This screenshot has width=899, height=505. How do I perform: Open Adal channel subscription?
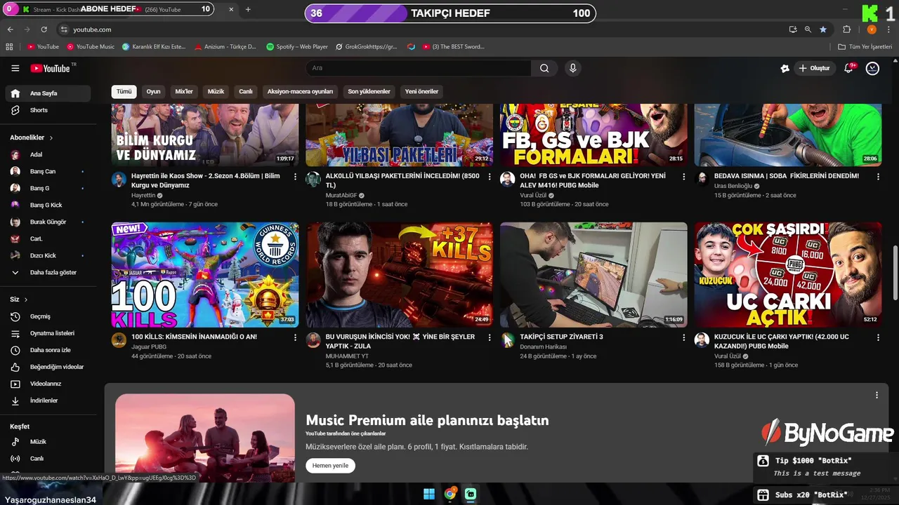(x=48, y=154)
